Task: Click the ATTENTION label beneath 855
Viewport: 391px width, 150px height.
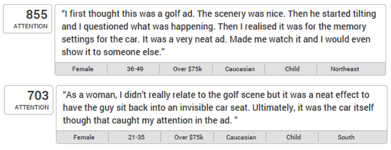Action: click(x=31, y=26)
